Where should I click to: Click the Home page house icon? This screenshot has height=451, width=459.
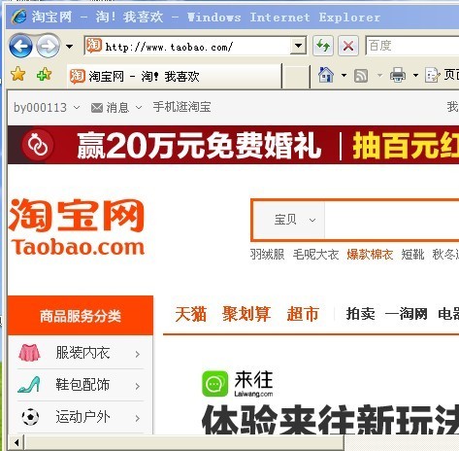(x=326, y=75)
